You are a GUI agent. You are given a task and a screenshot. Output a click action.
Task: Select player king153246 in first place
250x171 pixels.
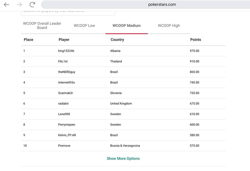coord(66,51)
